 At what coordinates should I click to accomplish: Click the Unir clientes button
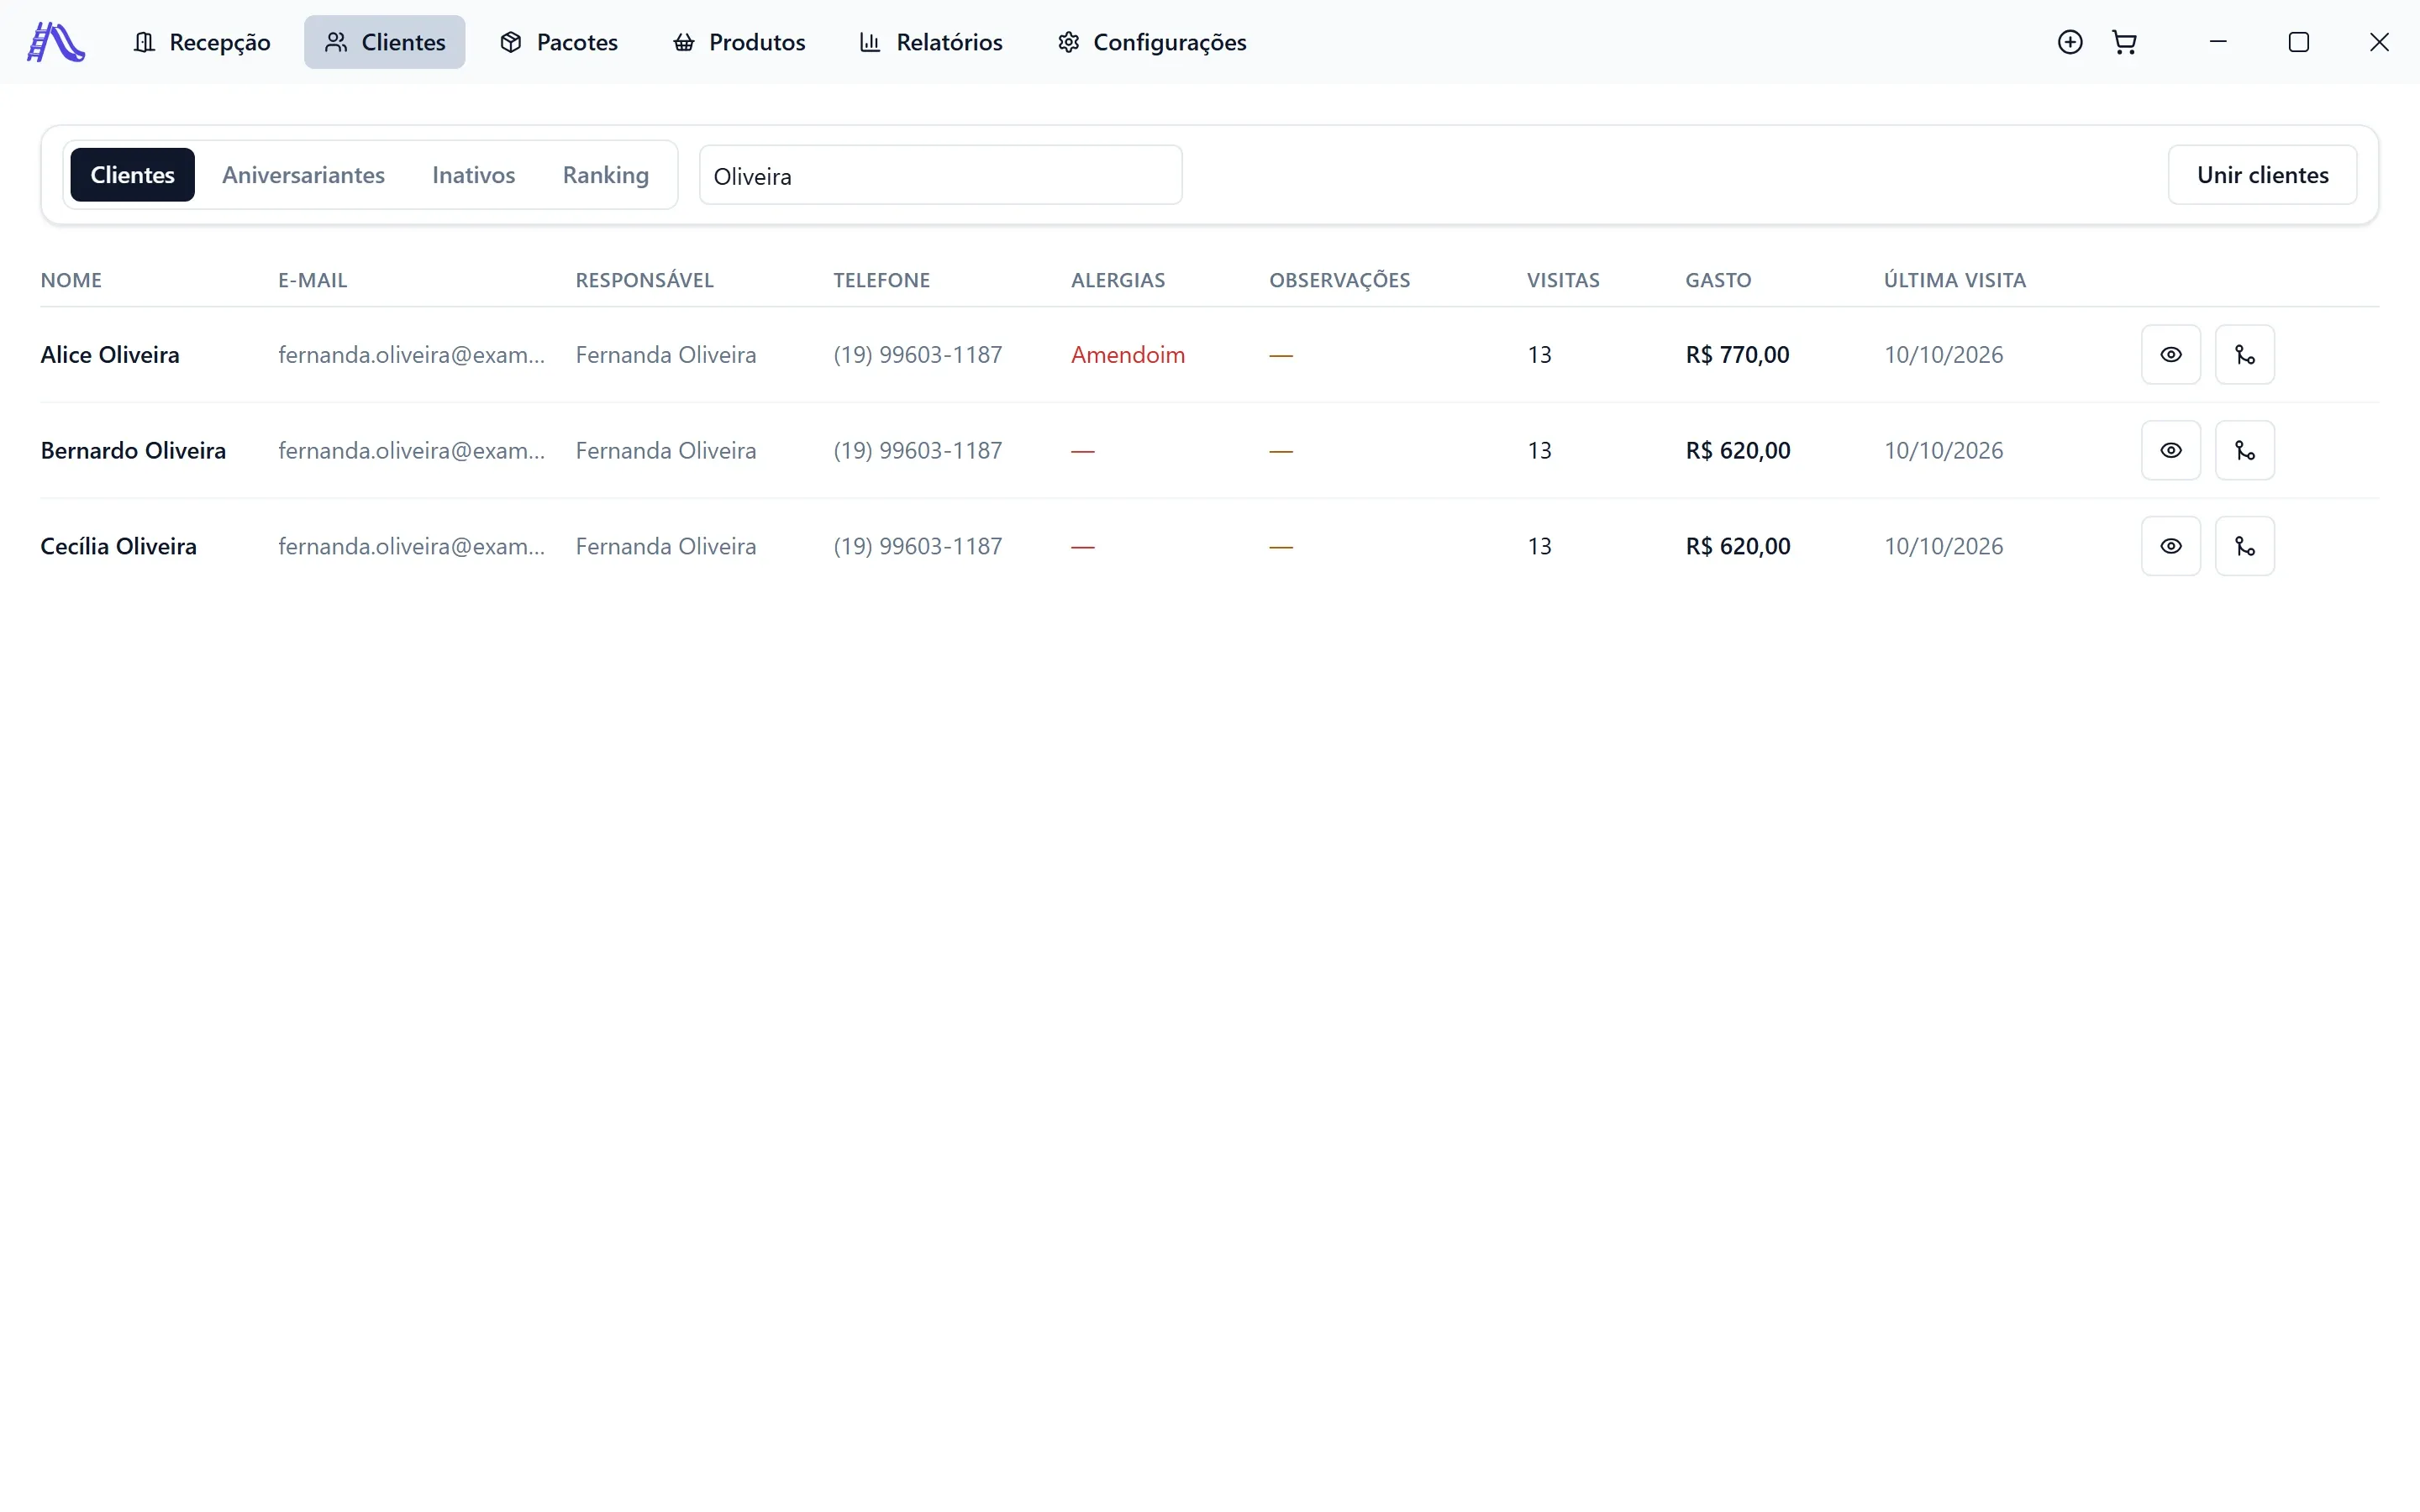coord(2262,175)
